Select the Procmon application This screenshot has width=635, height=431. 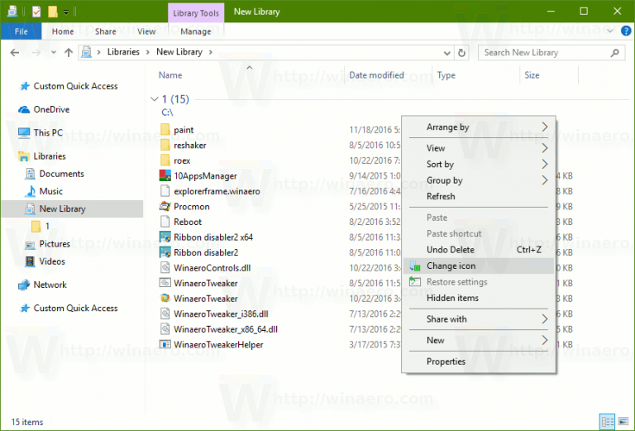[x=184, y=207]
